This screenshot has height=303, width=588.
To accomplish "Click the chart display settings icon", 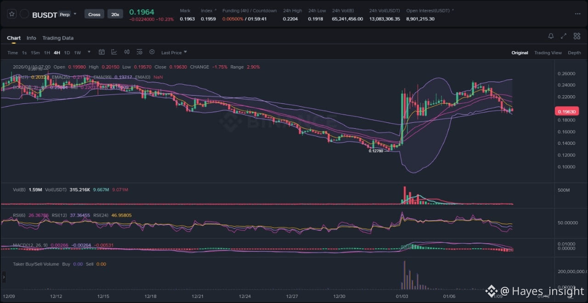I will [139, 52].
